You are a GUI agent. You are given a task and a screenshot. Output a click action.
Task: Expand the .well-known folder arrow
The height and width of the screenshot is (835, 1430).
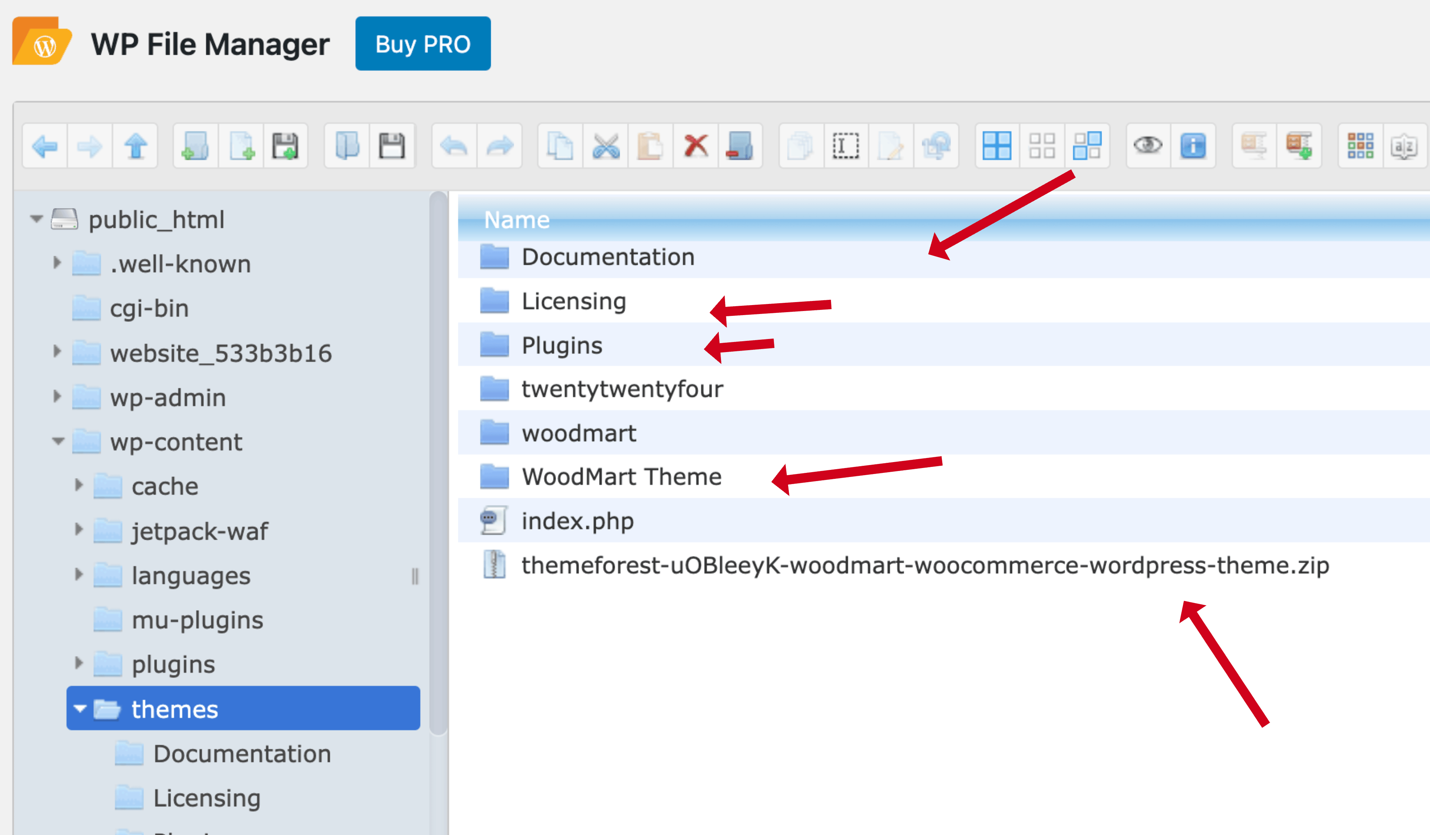57,263
